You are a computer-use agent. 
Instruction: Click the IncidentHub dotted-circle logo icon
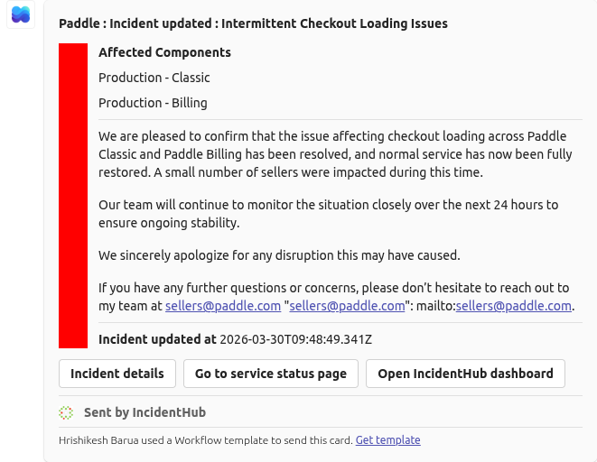[x=66, y=412]
